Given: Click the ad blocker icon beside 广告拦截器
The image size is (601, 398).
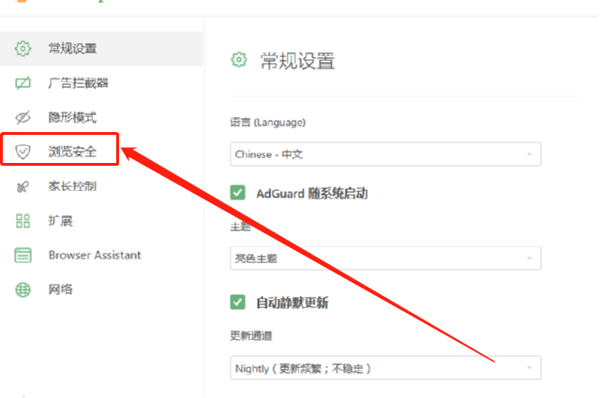Looking at the screenshot, I should pyautogui.click(x=23, y=83).
